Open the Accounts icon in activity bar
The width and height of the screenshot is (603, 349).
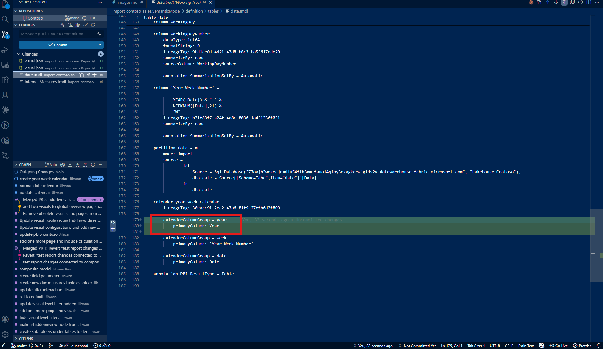point(5,319)
